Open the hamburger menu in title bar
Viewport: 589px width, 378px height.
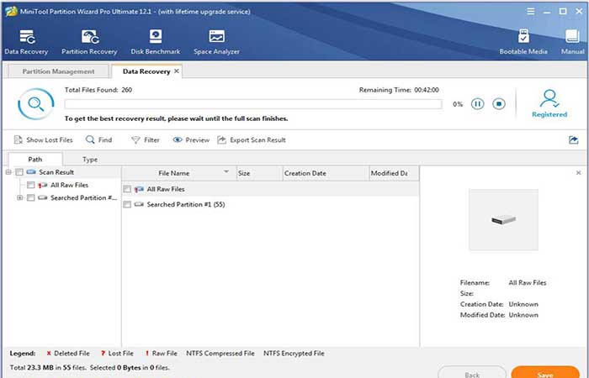530,11
